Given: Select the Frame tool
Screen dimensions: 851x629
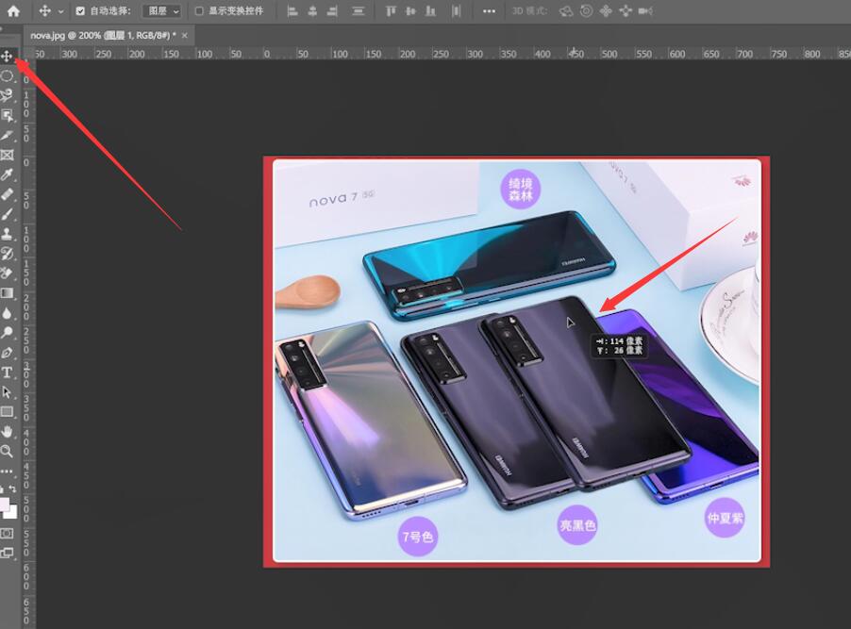Looking at the screenshot, I should coord(7,156).
